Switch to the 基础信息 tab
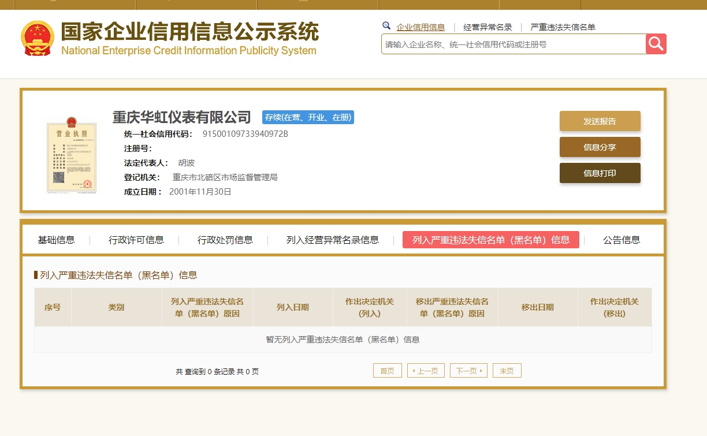707x436 pixels. (x=57, y=240)
